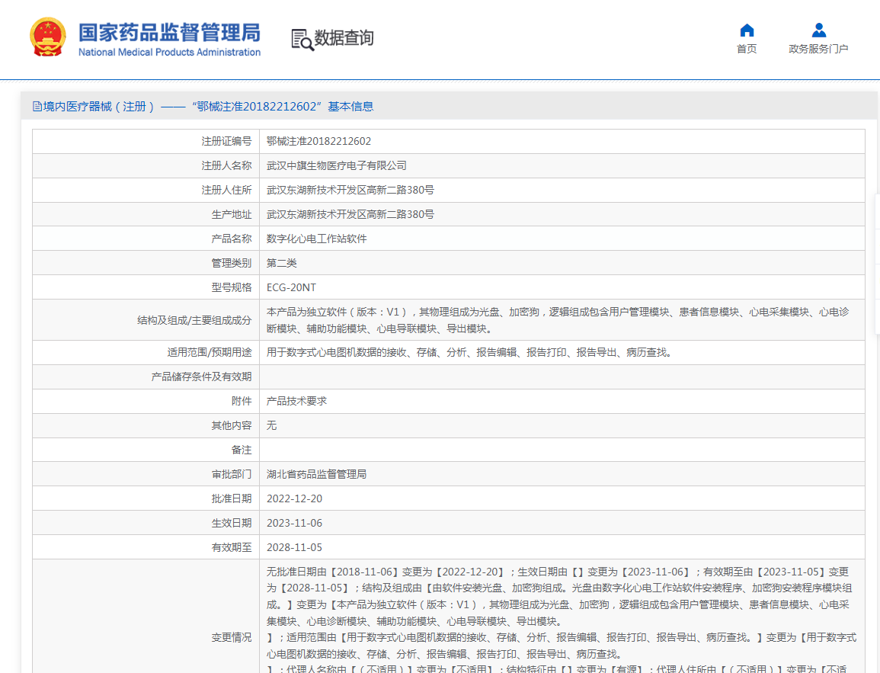The height and width of the screenshot is (673, 880).
Task: Click the national emblem logo
Action: pyautogui.click(x=48, y=37)
